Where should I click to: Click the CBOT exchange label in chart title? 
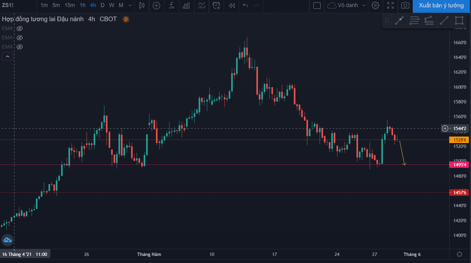(108, 19)
